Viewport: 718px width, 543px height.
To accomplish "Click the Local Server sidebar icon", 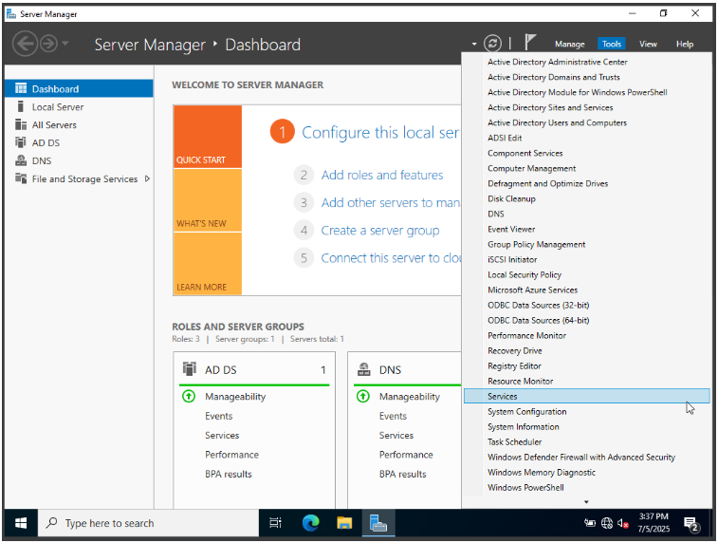I will click(20, 106).
